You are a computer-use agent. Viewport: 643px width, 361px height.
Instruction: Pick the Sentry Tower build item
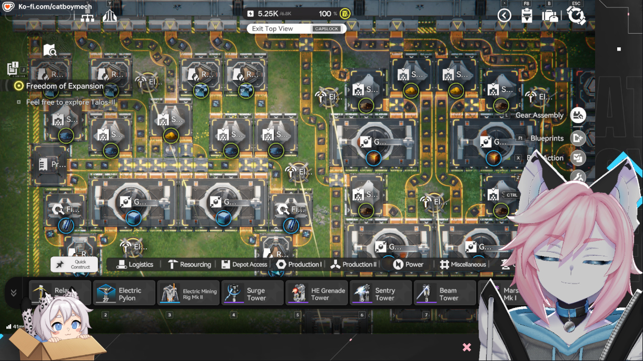[x=381, y=293]
